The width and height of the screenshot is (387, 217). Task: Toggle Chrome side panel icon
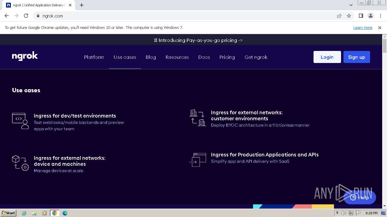[x=361, y=16]
